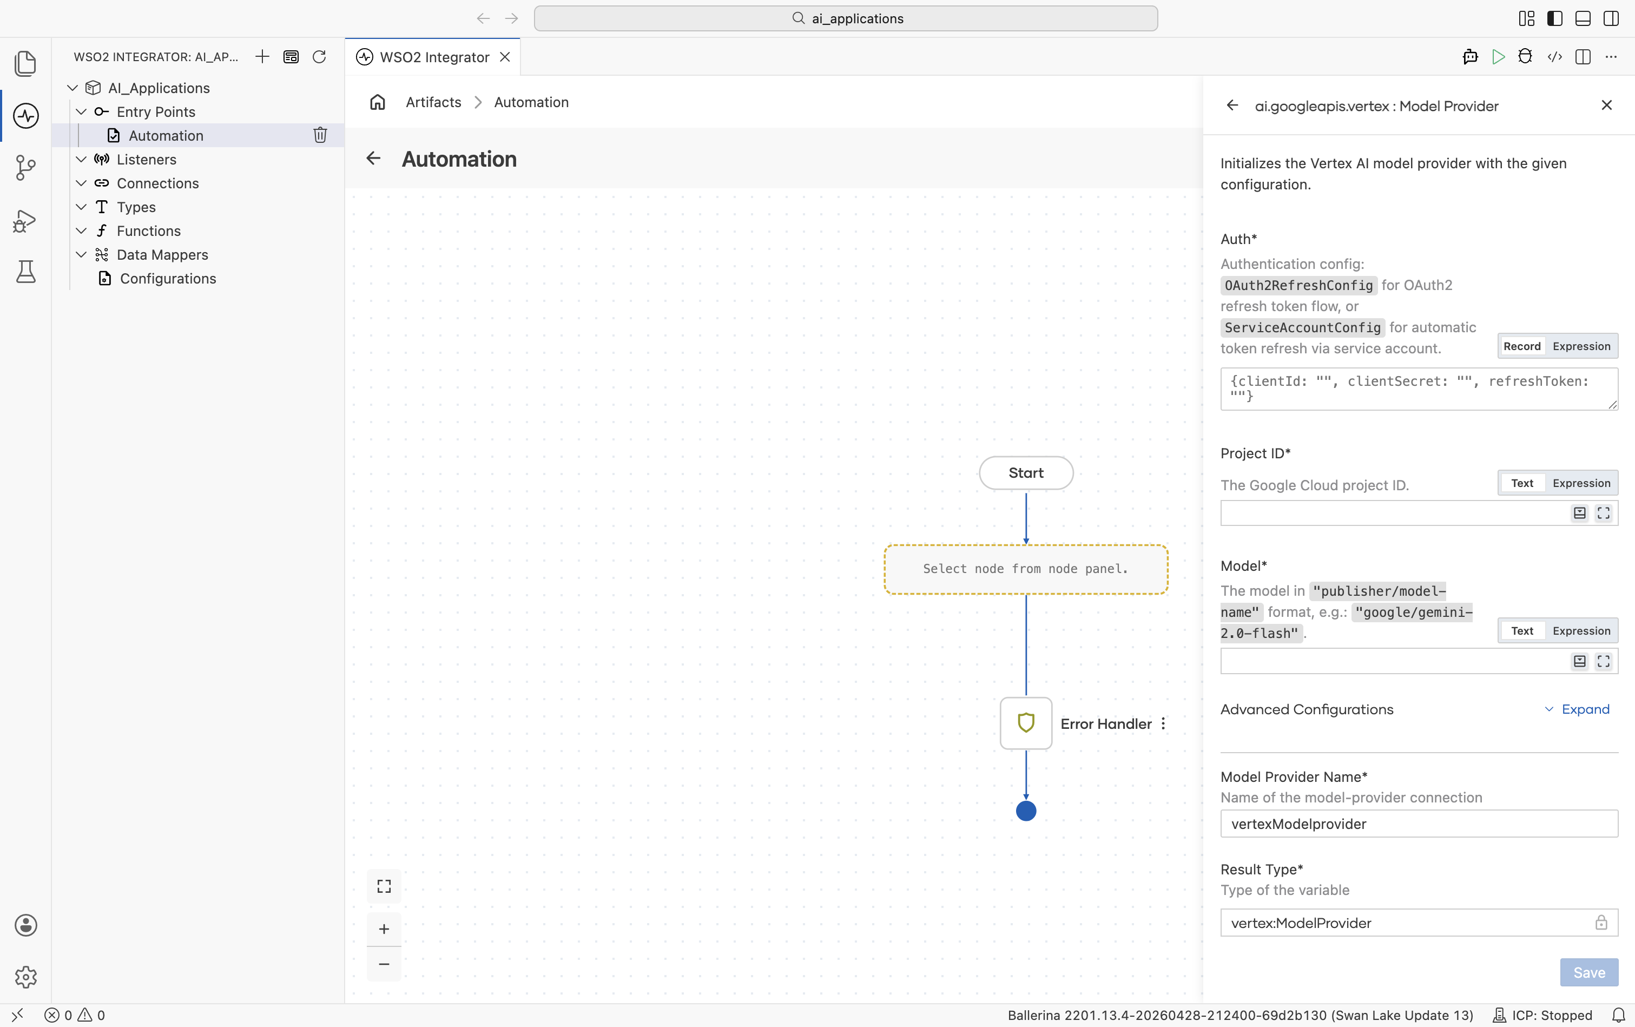Click the Error Handler shield node
Image resolution: width=1635 pixels, height=1027 pixels.
tap(1026, 723)
